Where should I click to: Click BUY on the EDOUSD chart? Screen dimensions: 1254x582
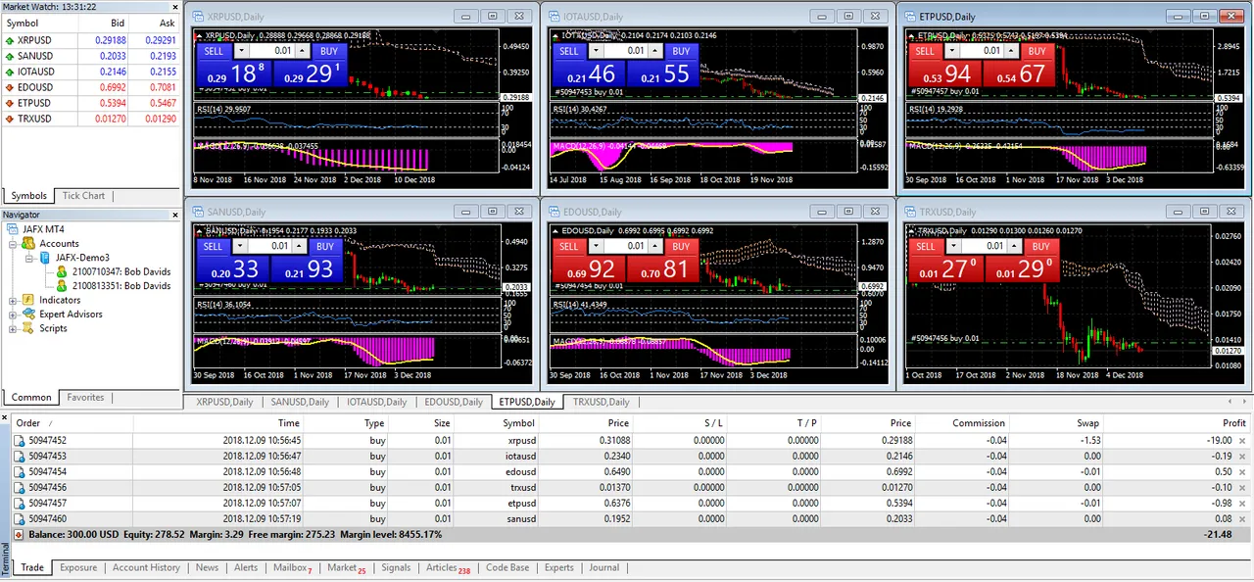click(682, 246)
